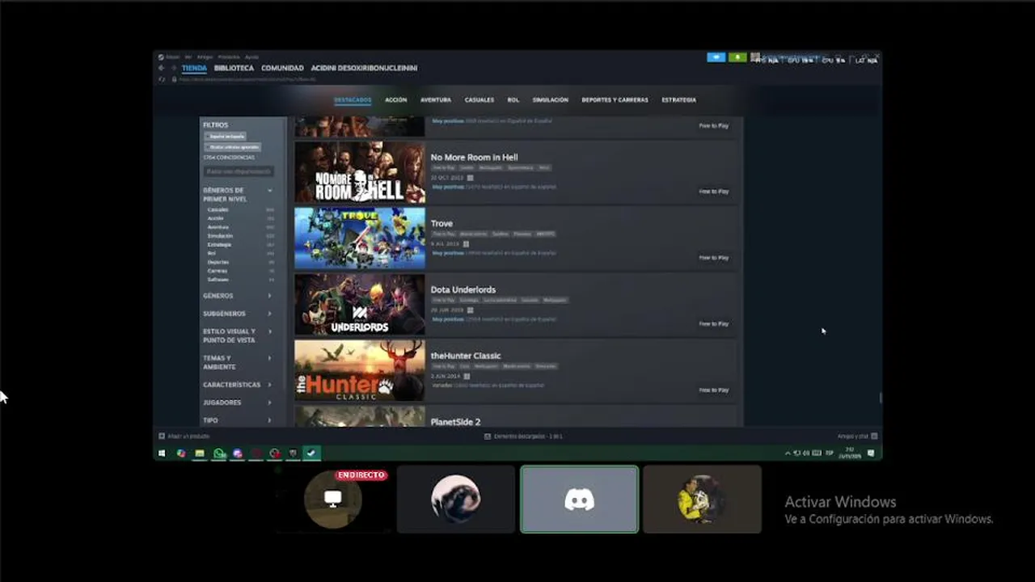Expand the CARACTERÍSTICAS filter section

coord(238,385)
